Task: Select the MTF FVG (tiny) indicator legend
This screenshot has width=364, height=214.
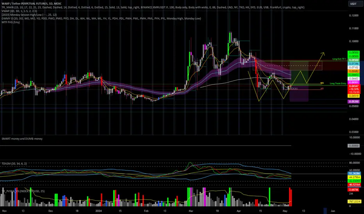Action: [11, 22]
